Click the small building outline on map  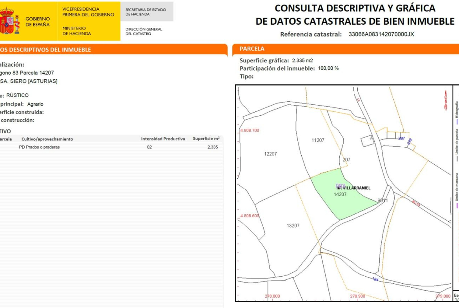click(x=367, y=140)
